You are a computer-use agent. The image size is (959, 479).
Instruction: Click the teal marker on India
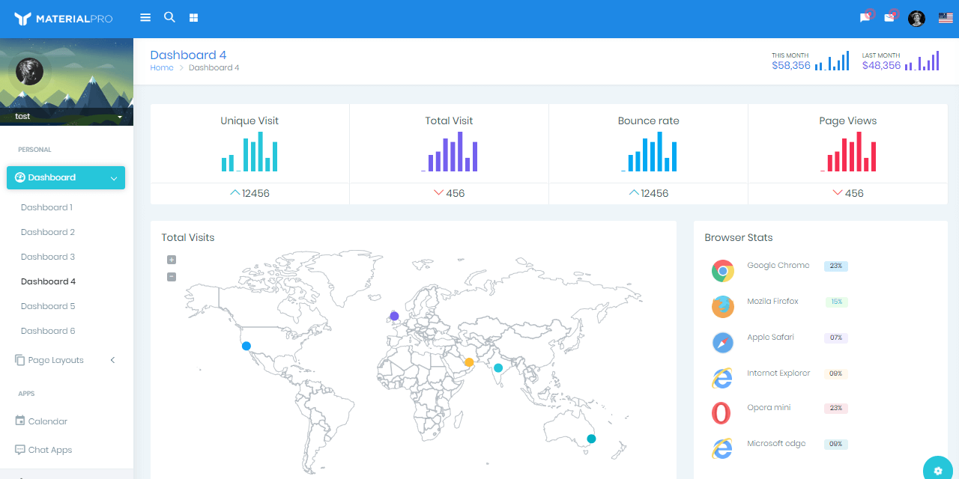coord(497,367)
